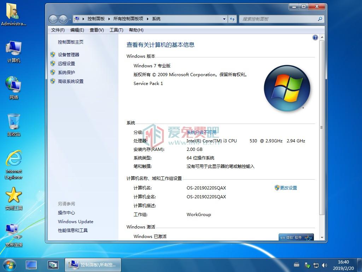This screenshot has width=362, height=272.
Task: Click the security shield tray icon
Action: [x=307, y=265]
